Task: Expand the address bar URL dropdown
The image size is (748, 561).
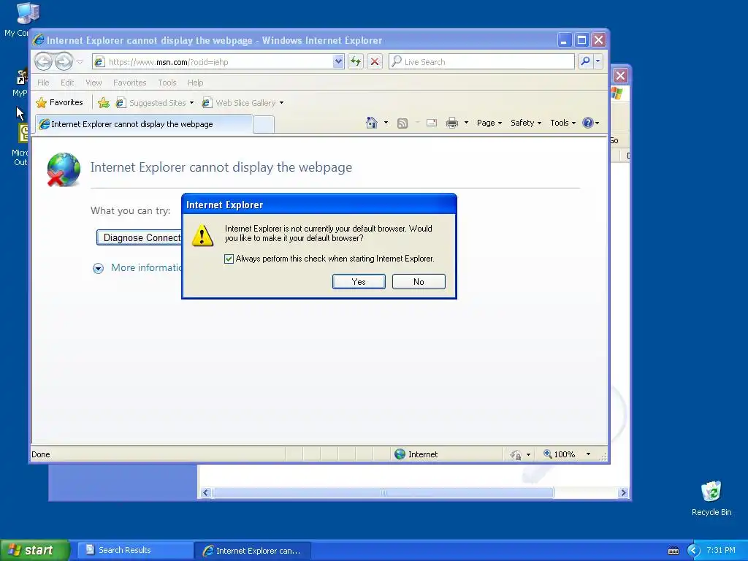Action: (x=338, y=61)
